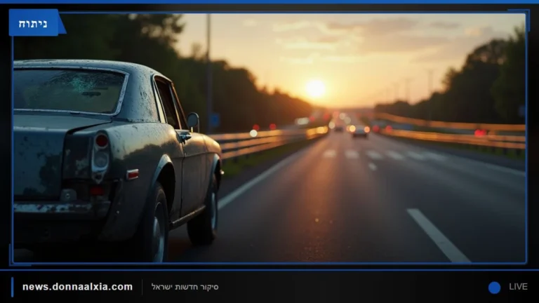Click the setting sun in the video
This screenshot has width=539, height=303.
click(x=315, y=89)
